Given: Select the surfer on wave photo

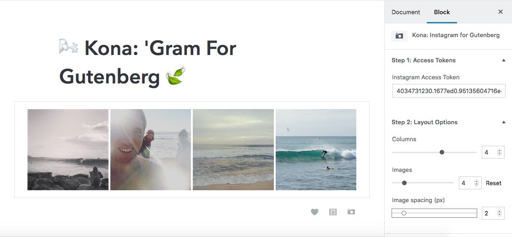Looking at the screenshot, I should (x=316, y=149).
